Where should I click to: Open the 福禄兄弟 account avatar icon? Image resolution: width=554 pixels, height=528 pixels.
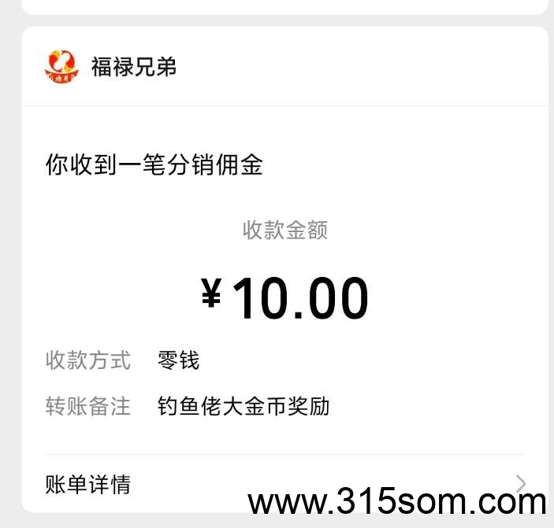[61, 67]
